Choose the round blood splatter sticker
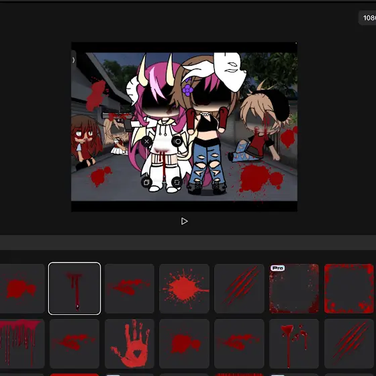 184,289
